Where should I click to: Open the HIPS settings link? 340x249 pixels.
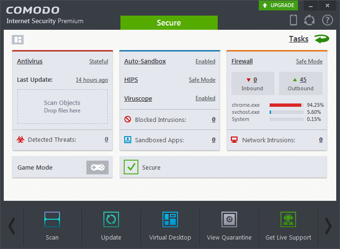pyautogui.click(x=131, y=80)
